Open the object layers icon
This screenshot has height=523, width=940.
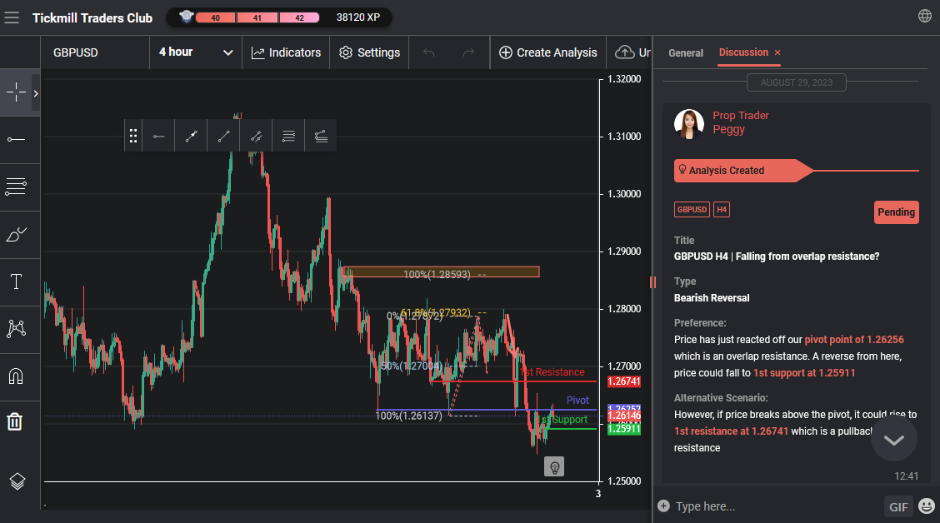(x=17, y=481)
